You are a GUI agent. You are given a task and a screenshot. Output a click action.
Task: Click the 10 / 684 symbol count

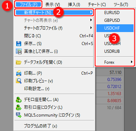[x=114, y=108]
